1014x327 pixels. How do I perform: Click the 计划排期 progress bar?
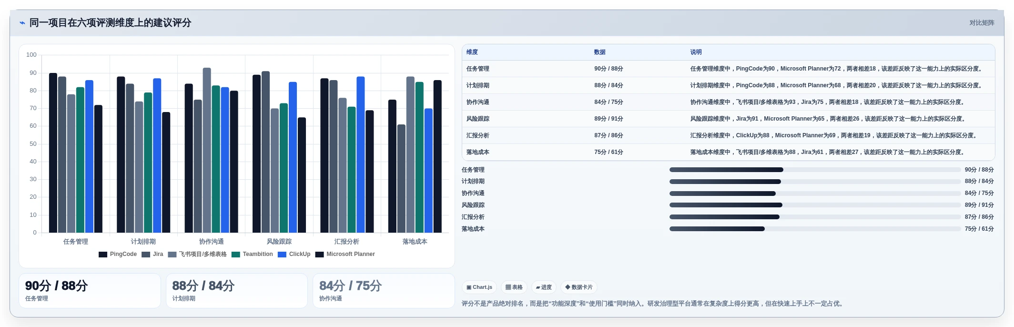pyautogui.click(x=815, y=182)
